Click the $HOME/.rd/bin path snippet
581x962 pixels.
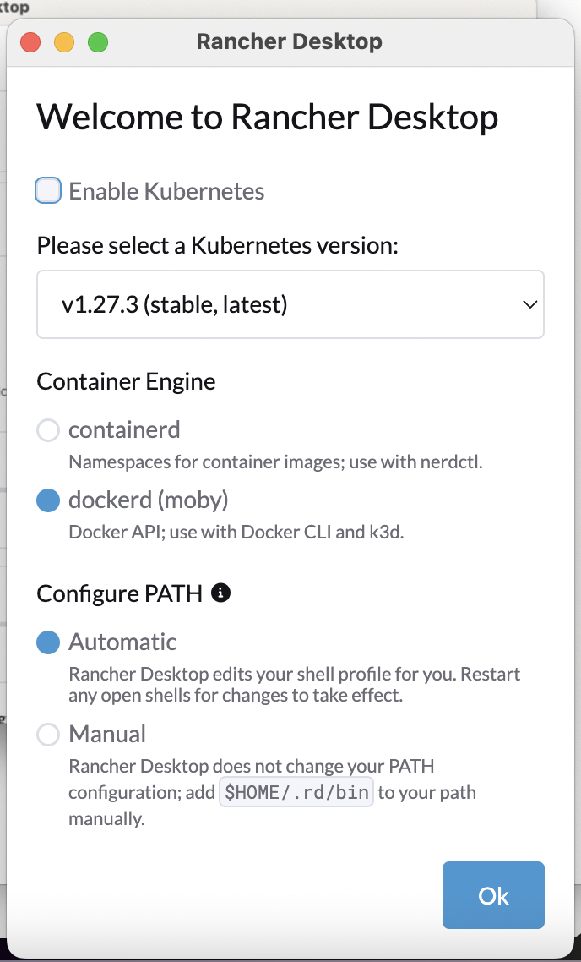(x=296, y=792)
